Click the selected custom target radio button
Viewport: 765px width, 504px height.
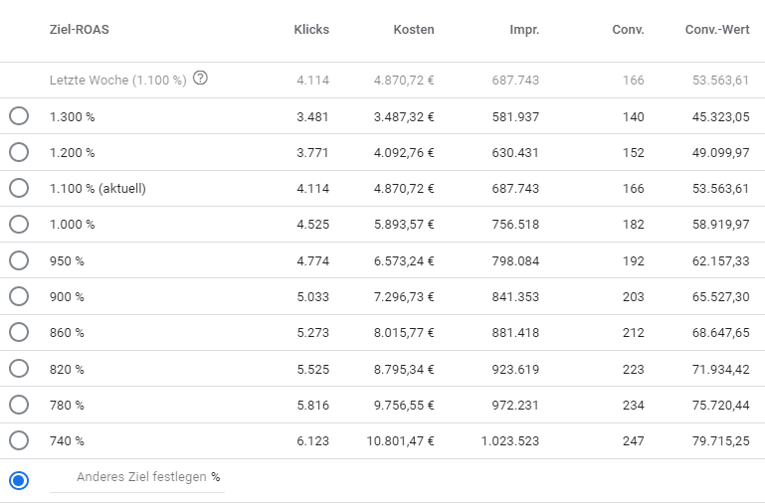[x=19, y=480]
